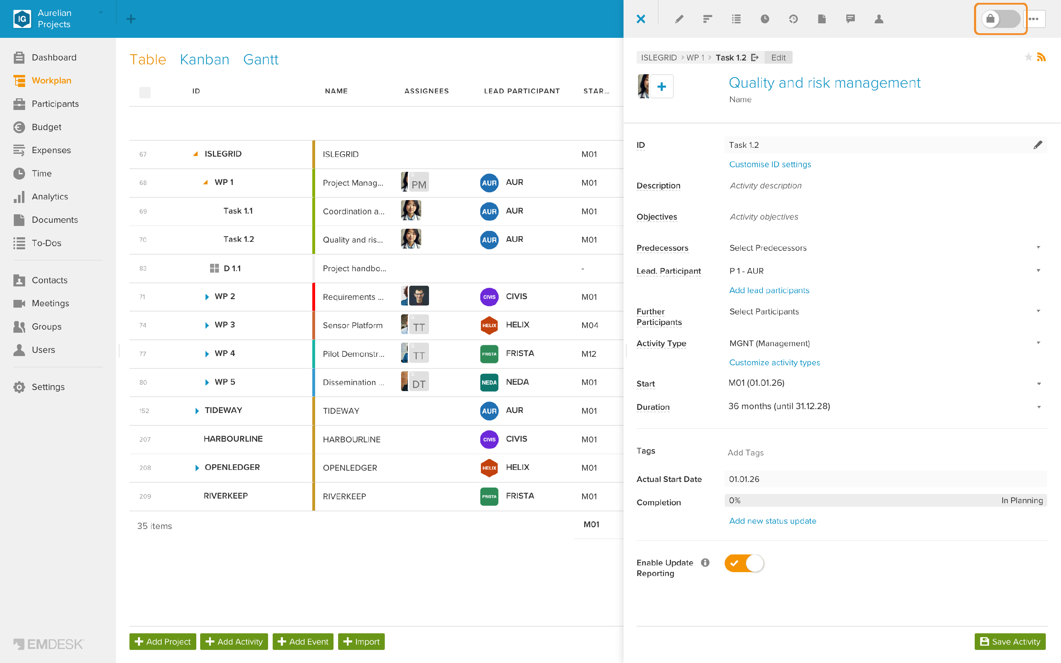Close the activity detail panel
Screen dimensions: 1061x663
(x=640, y=19)
